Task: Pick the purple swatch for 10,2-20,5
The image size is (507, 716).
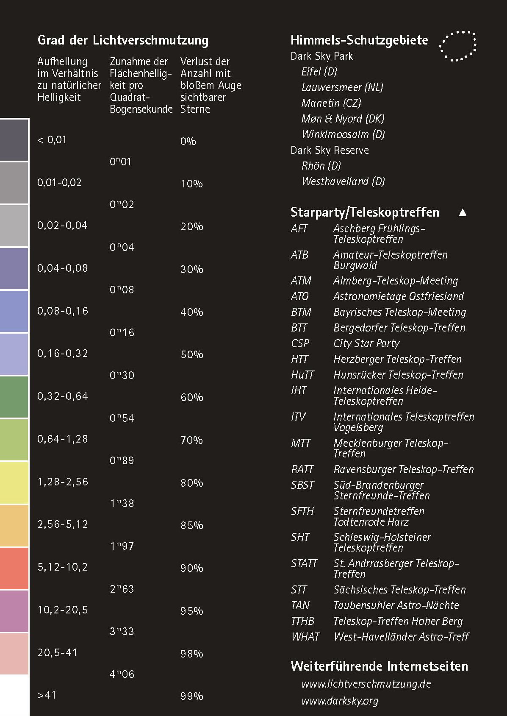Action: tap(14, 611)
